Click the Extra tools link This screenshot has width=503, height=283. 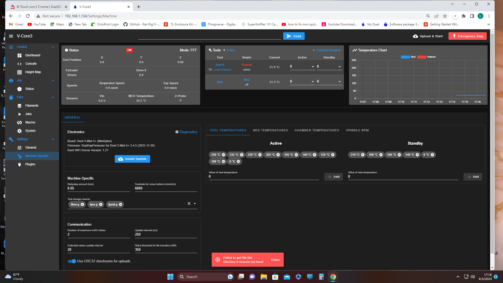tap(229, 50)
